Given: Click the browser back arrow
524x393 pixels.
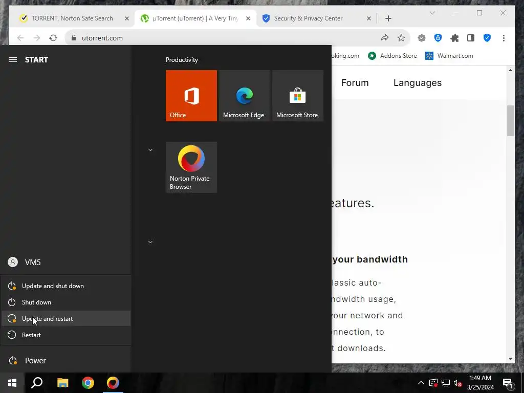Looking at the screenshot, I should click(20, 38).
